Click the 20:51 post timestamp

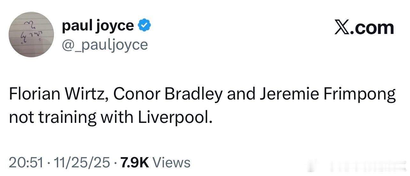click(x=26, y=163)
